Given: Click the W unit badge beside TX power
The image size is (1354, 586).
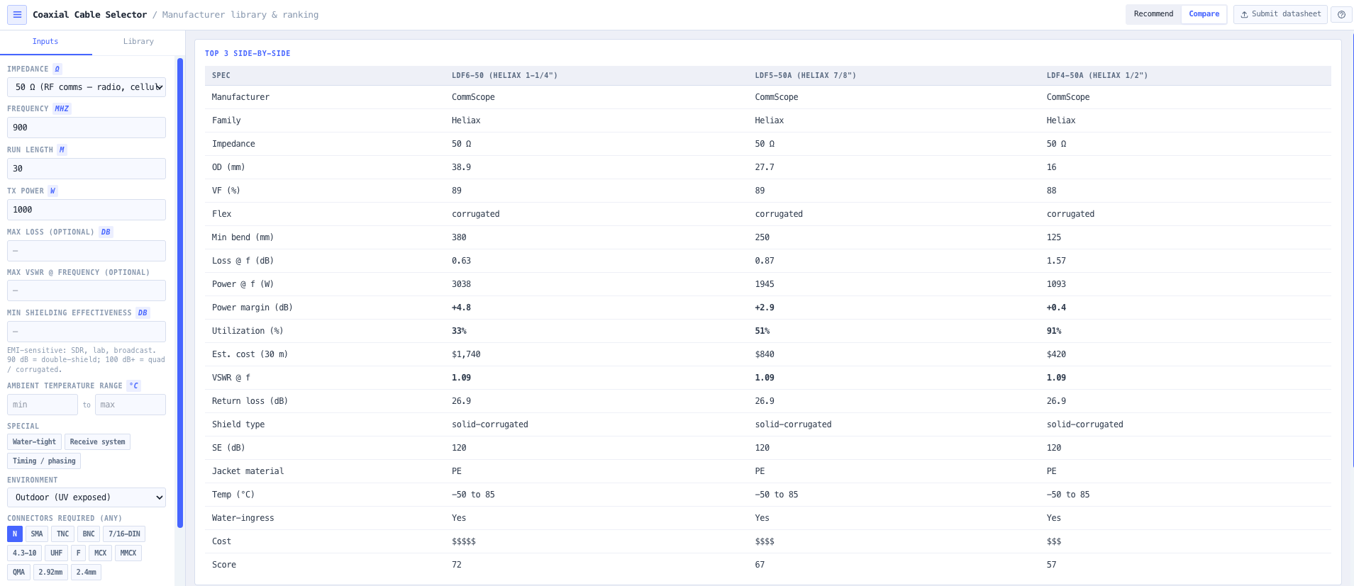Looking at the screenshot, I should tap(52, 191).
